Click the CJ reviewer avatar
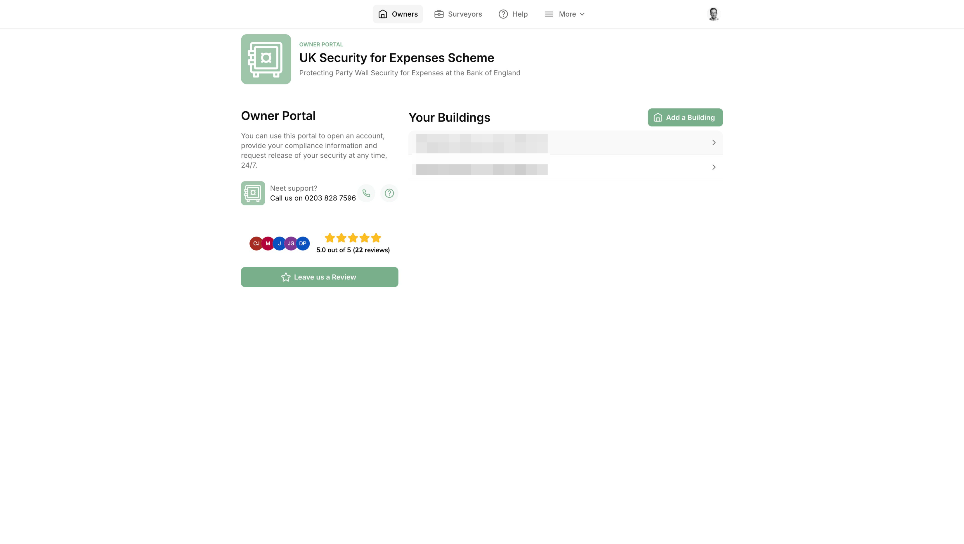Image resolution: width=964 pixels, height=544 pixels. (256, 244)
